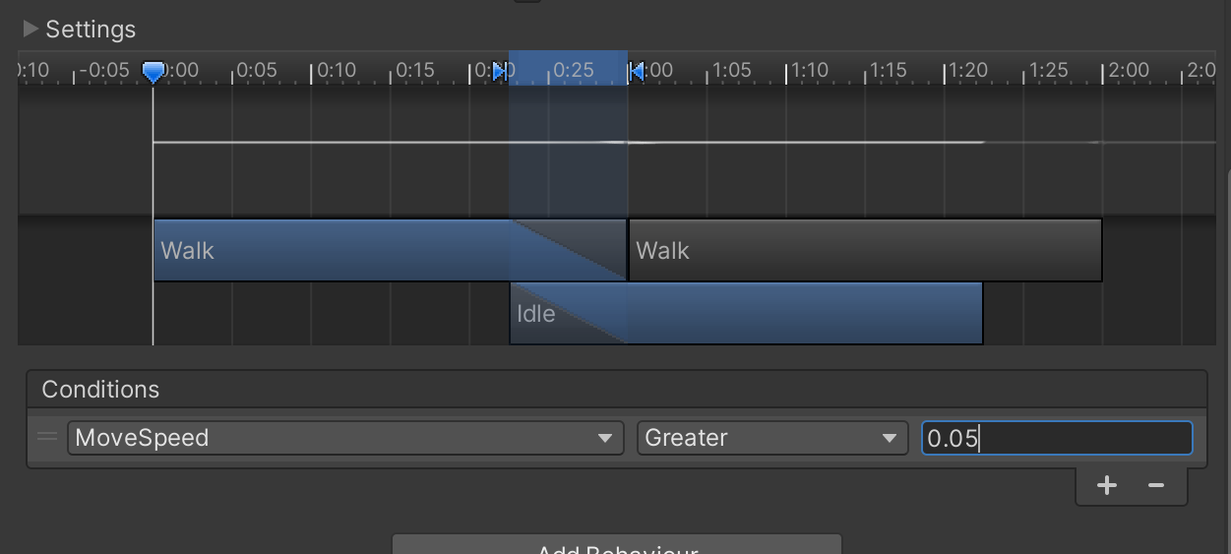
Task: Click the highlighted transition range in ruler
Action: 568,68
